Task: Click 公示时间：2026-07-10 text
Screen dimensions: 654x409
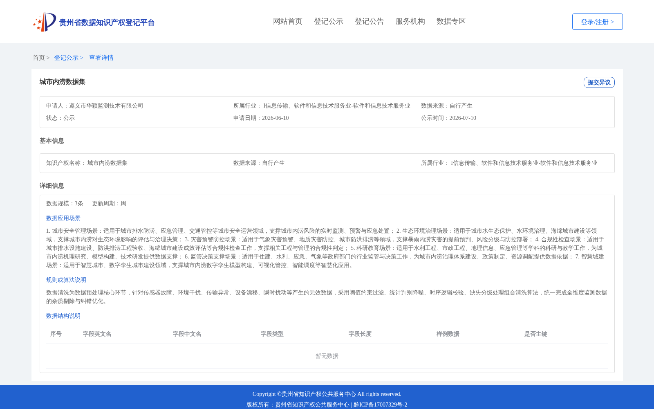Action: (x=448, y=118)
